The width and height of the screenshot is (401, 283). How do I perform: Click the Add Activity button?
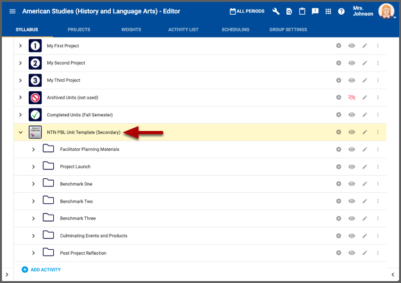click(x=42, y=270)
